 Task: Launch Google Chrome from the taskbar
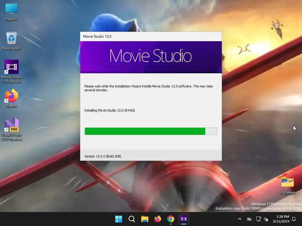(171, 219)
